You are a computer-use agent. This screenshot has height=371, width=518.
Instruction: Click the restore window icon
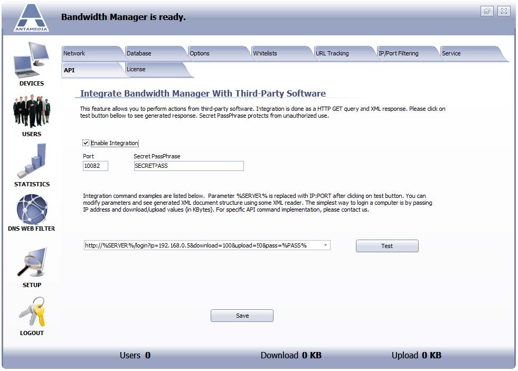[x=487, y=11]
